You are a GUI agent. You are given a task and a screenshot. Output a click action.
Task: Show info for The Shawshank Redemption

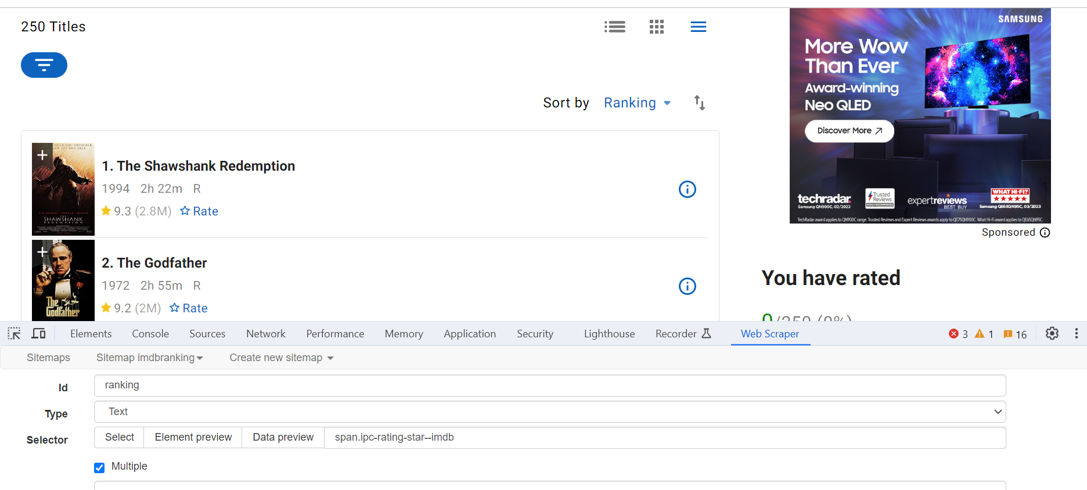coord(687,189)
